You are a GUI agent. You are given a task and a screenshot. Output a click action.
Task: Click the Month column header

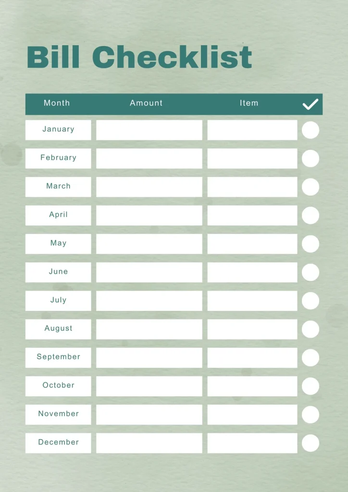click(57, 103)
